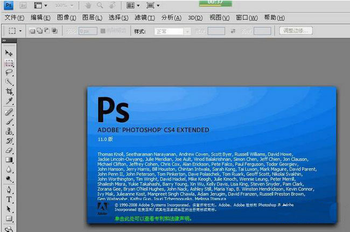Open the 窗口(W) menu
This screenshot has width=350, height=232.
(x=247, y=18)
